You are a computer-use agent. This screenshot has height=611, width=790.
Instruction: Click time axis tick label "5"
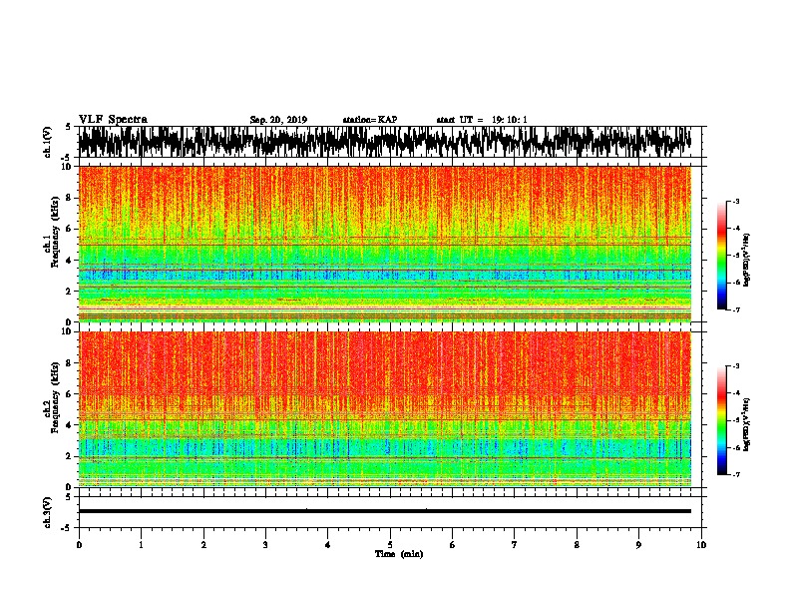(390, 545)
